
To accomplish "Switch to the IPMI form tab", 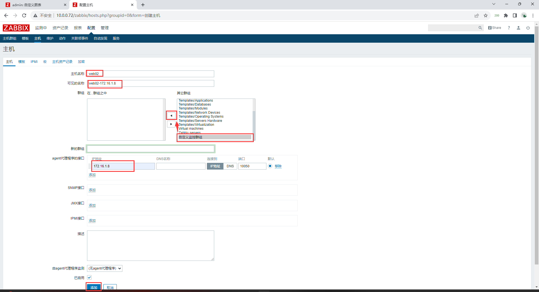I will [34, 62].
